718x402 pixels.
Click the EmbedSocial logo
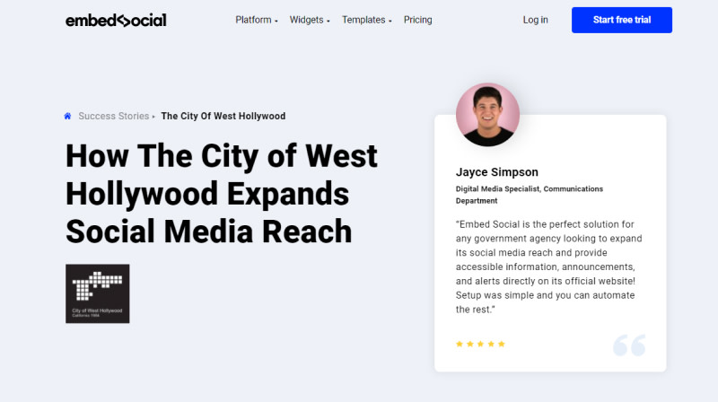tap(116, 20)
